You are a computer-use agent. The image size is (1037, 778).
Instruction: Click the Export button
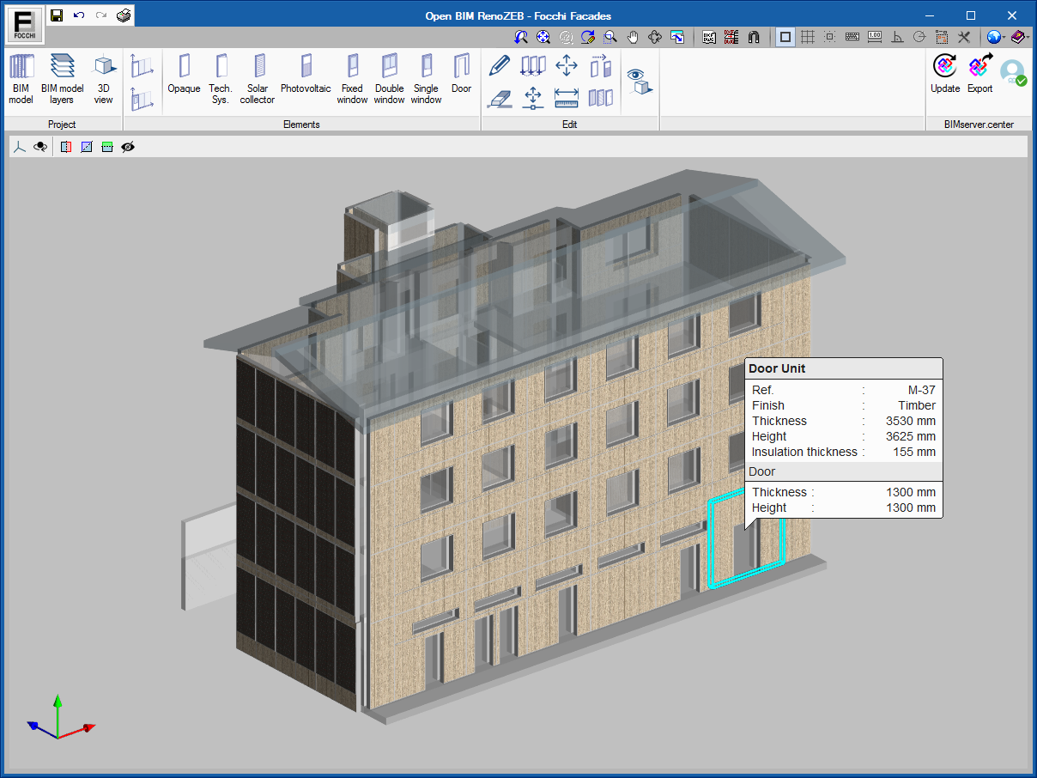tap(979, 75)
